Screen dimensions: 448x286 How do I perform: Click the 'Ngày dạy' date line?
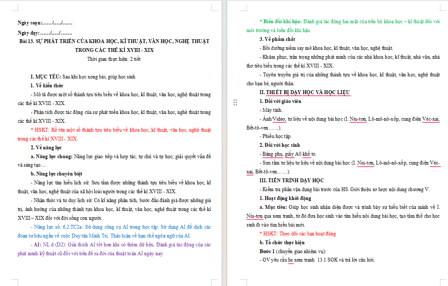click(x=45, y=32)
